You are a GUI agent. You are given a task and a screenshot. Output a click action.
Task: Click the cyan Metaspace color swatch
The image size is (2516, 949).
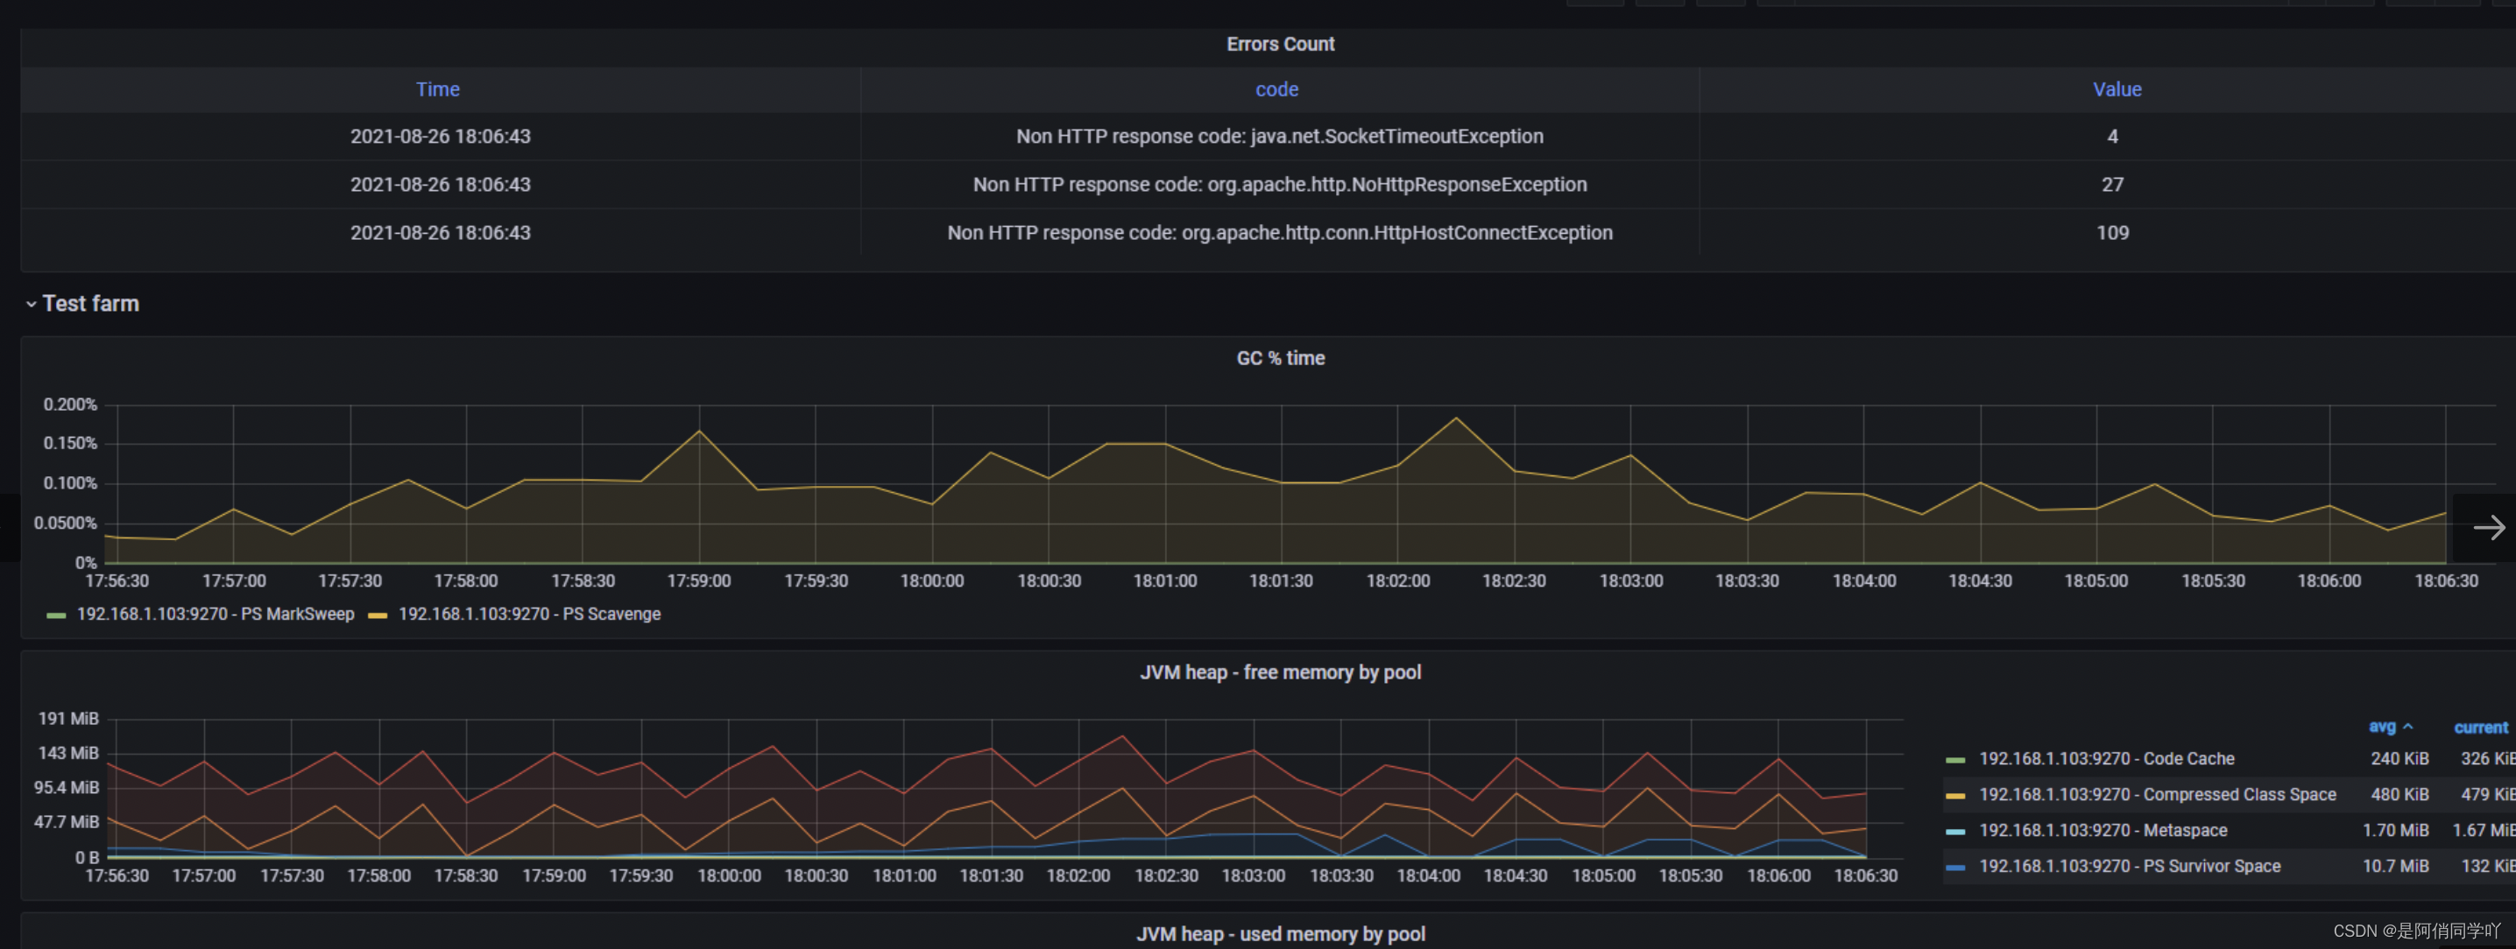pyautogui.click(x=1955, y=832)
